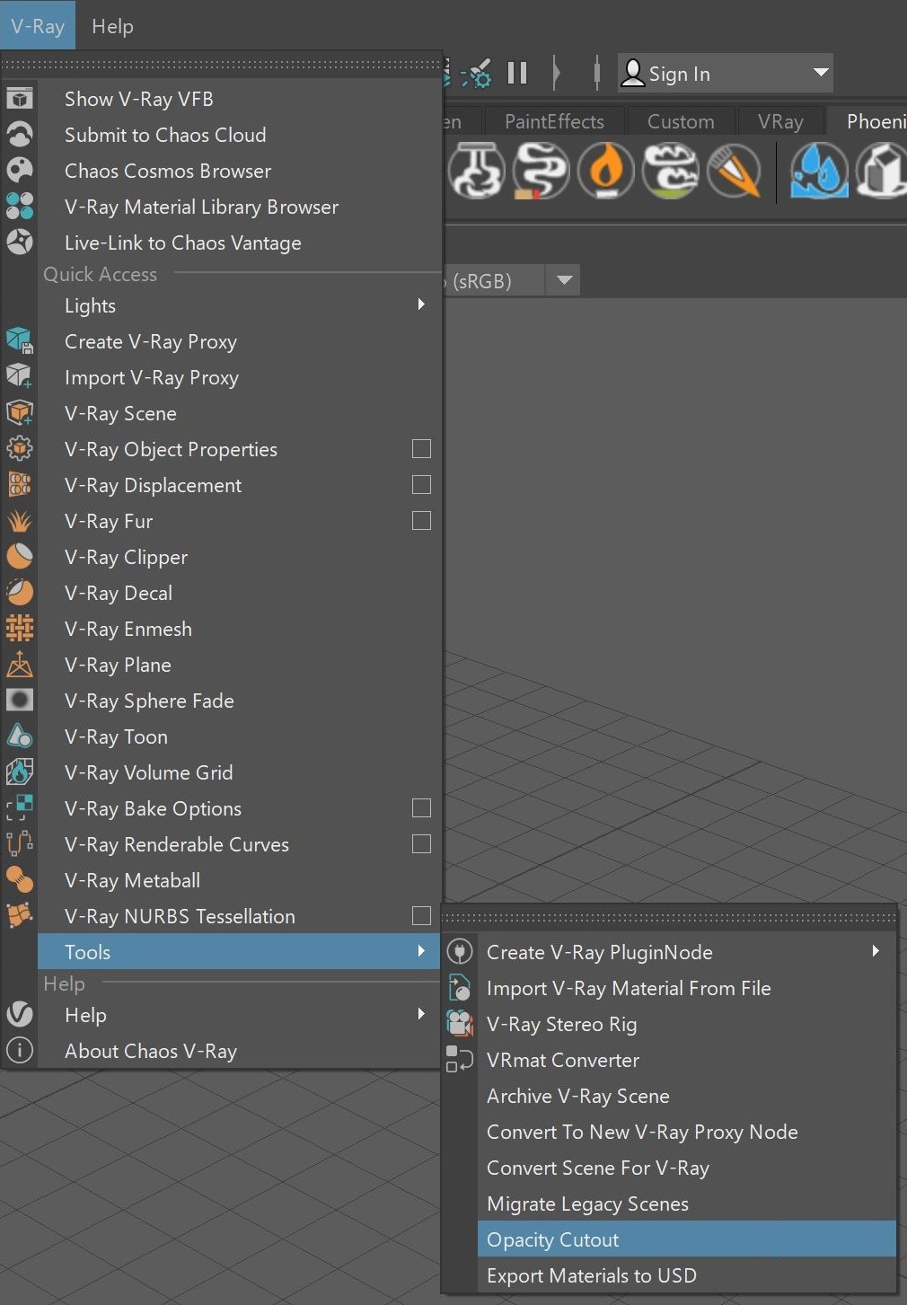Screen dimensions: 907x1305
Task: Click the Create V-Ray Proxy icon
Action: pos(20,341)
